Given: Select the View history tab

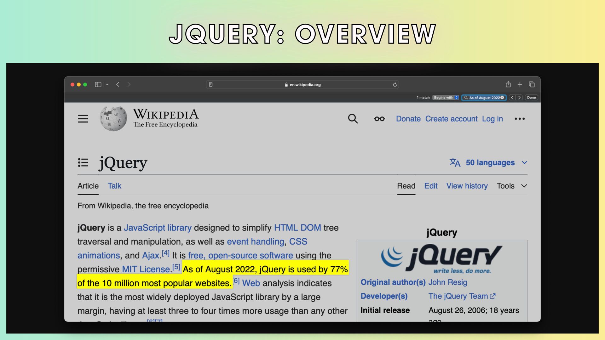Looking at the screenshot, I should click(x=467, y=186).
